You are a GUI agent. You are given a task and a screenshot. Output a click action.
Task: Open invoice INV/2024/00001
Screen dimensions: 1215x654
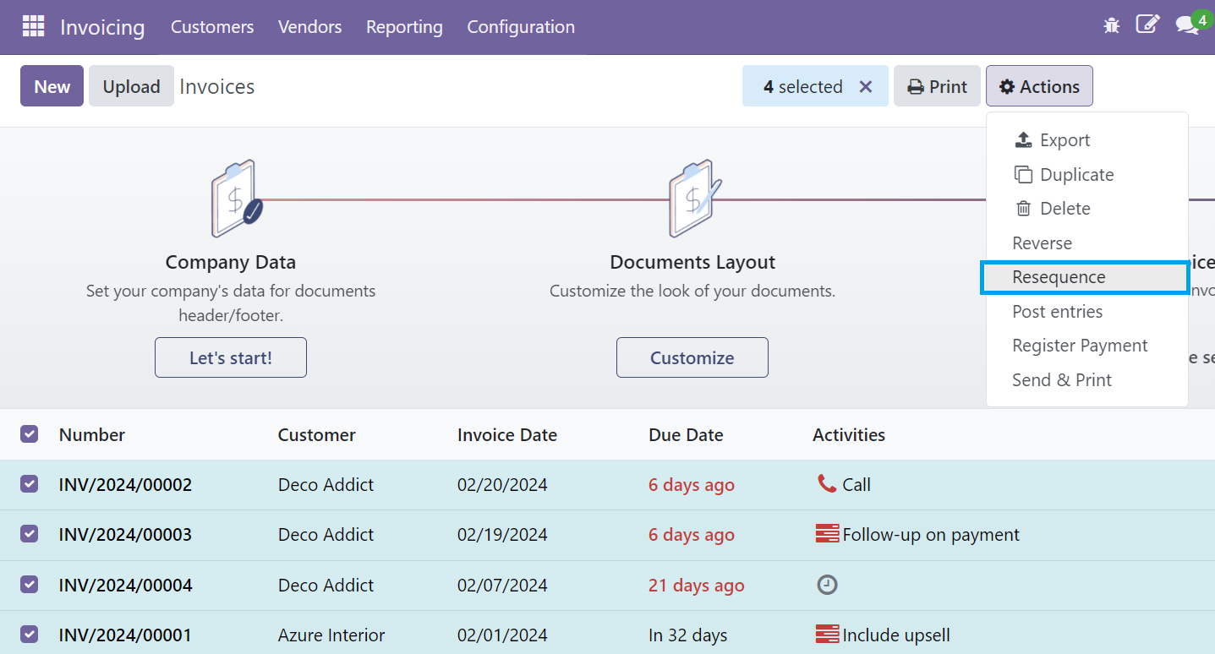pyautogui.click(x=125, y=635)
